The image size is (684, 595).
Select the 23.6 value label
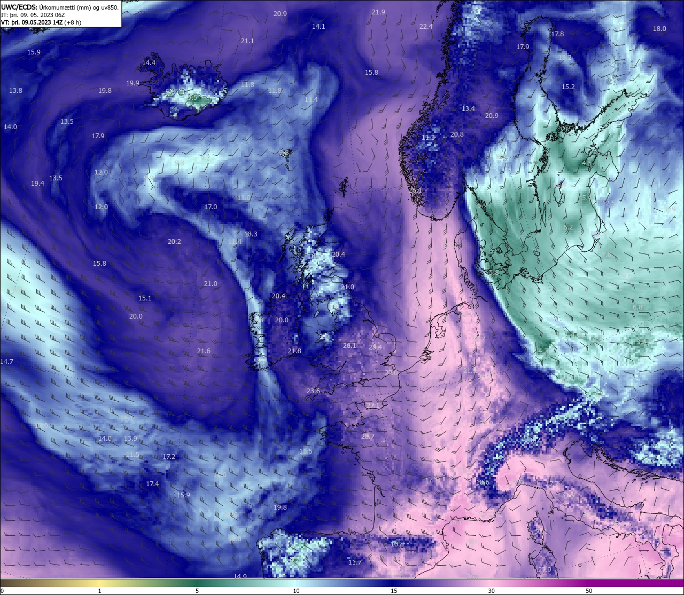tap(313, 391)
